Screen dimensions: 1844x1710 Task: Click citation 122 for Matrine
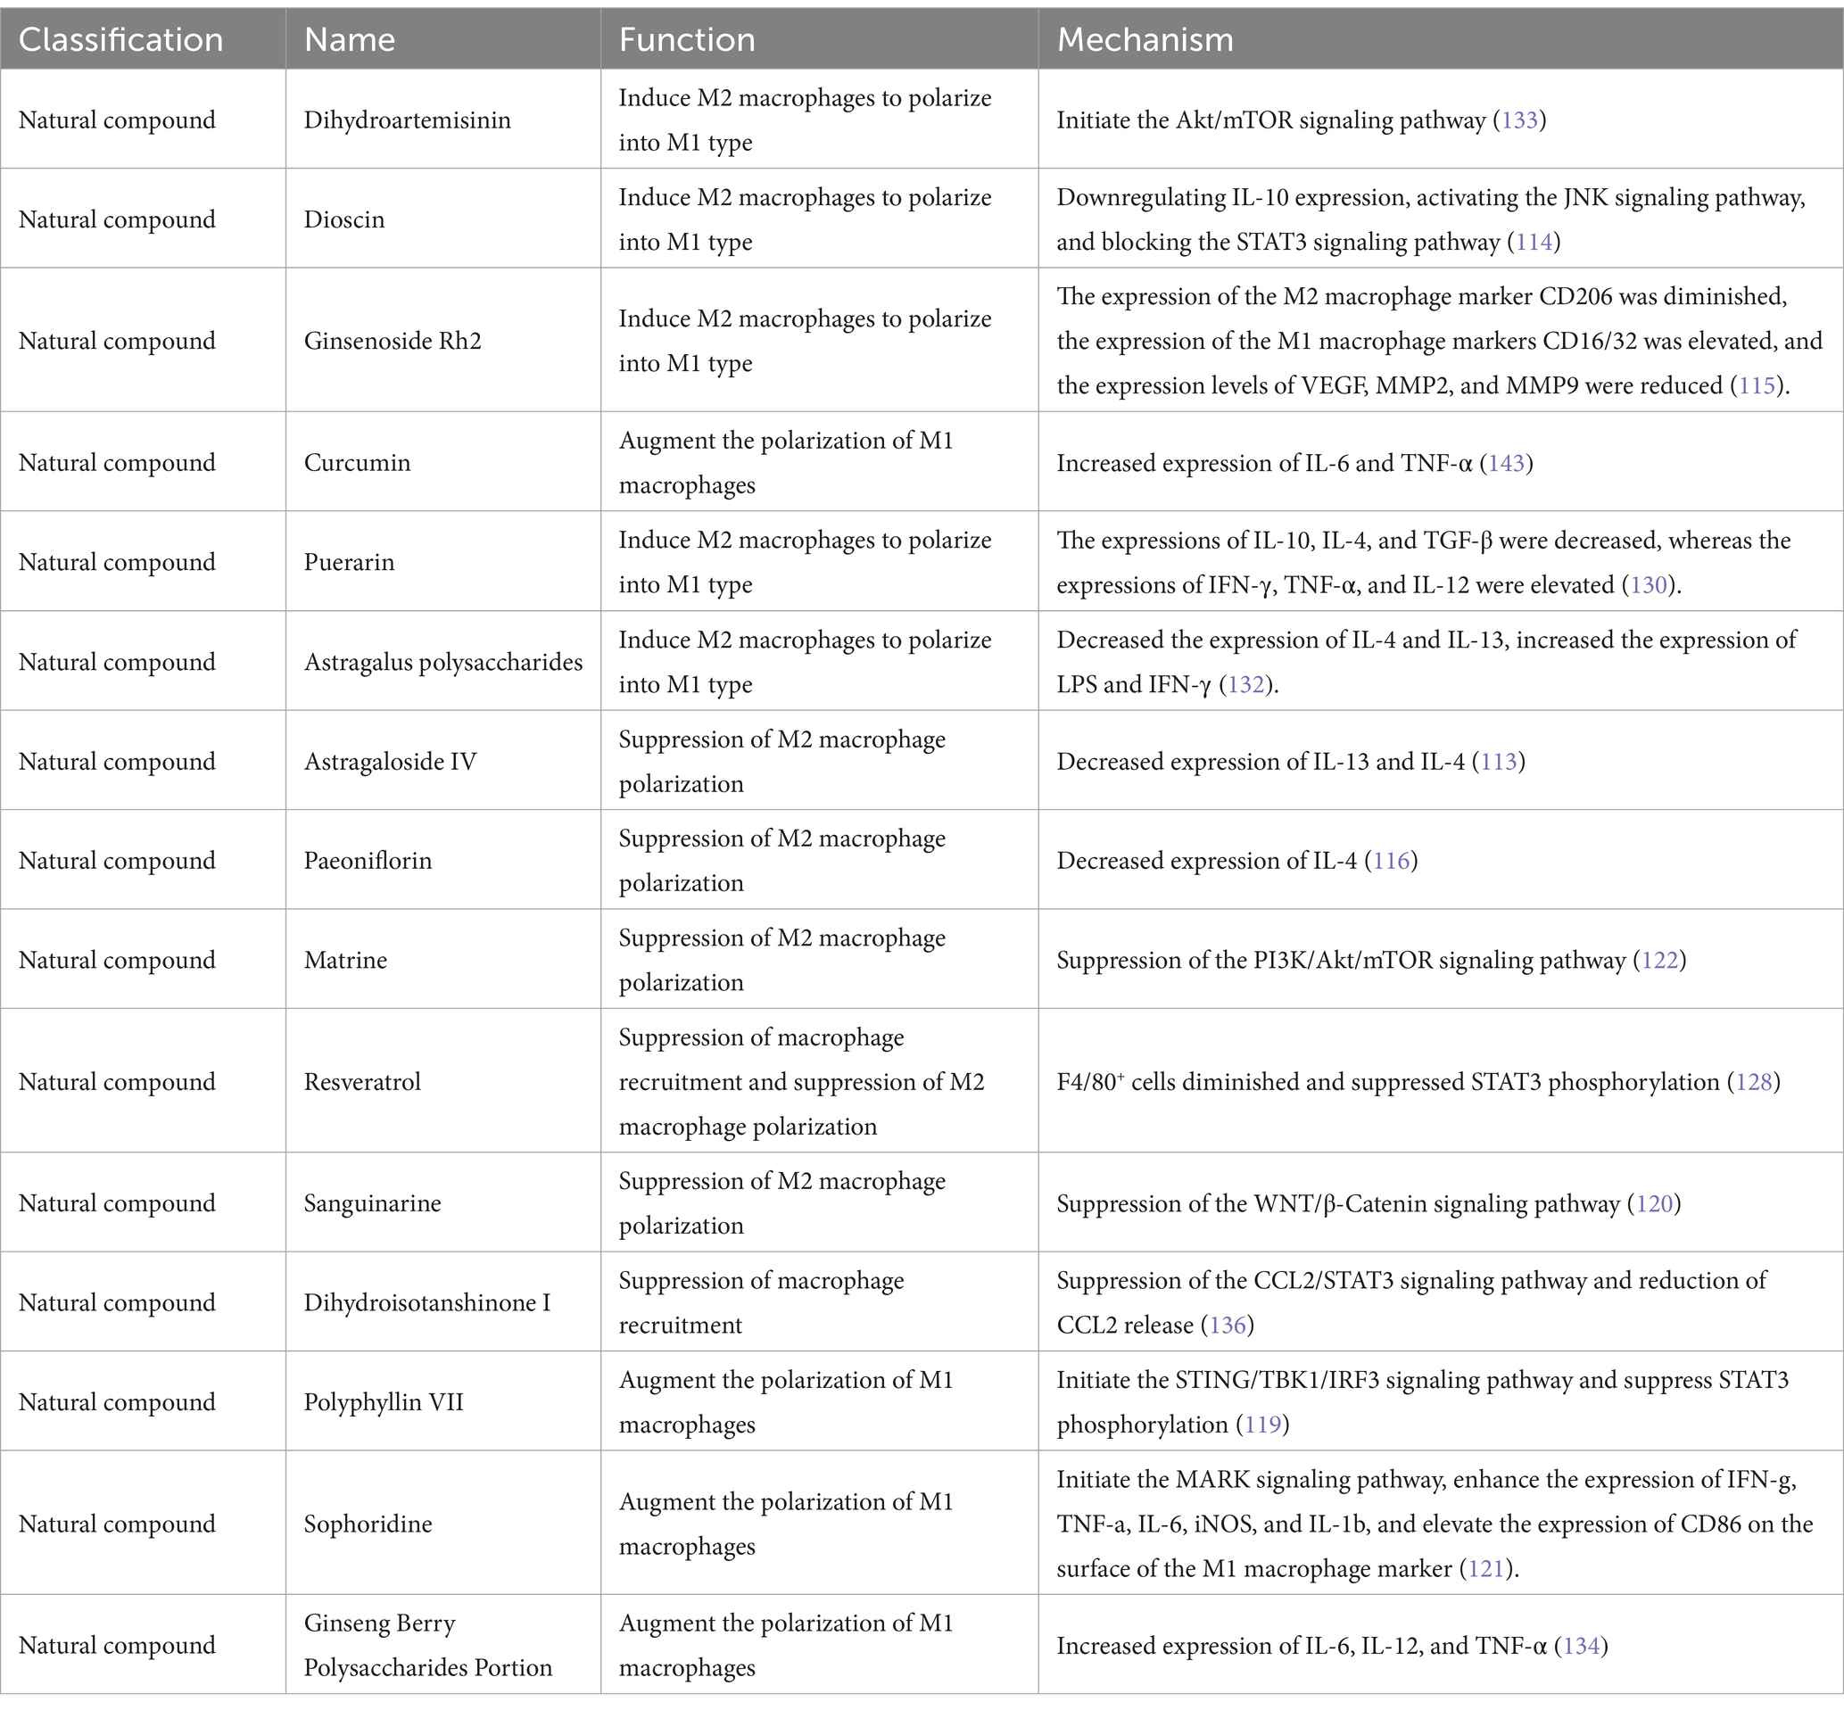1659,961
